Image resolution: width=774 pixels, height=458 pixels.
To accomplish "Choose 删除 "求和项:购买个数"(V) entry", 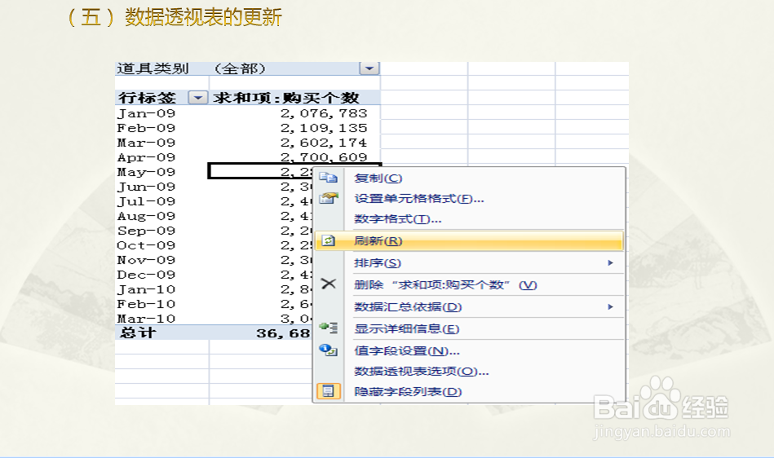I will [445, 285].
